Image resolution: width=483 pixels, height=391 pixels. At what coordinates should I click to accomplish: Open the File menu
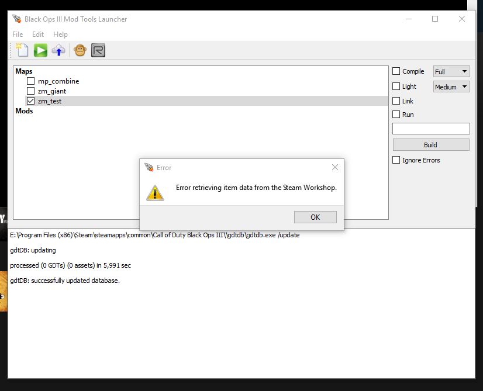pyautogui.click(x=18, y=34)
